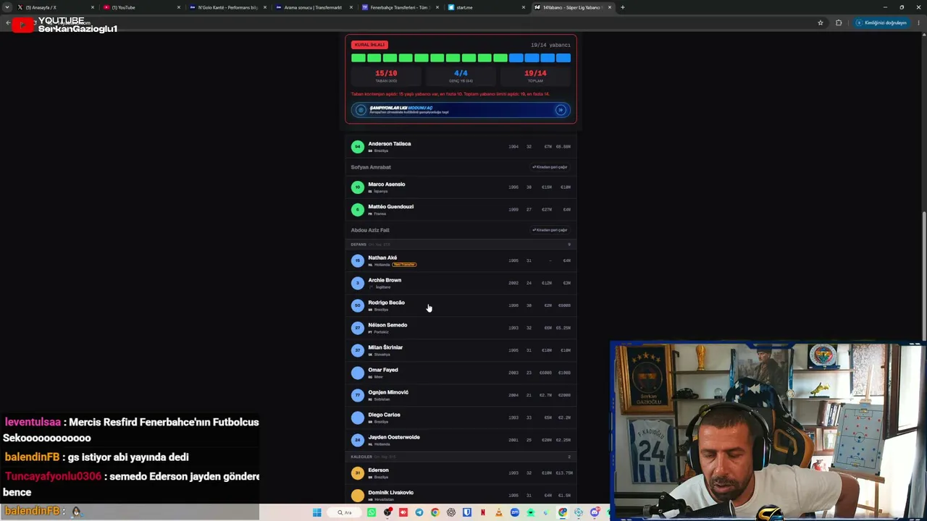
Task: Open the browser extensions icon
Action: coord(839,22)
